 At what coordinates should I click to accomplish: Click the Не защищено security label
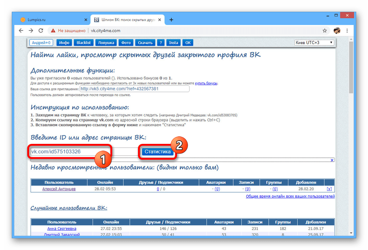(72, 30)
